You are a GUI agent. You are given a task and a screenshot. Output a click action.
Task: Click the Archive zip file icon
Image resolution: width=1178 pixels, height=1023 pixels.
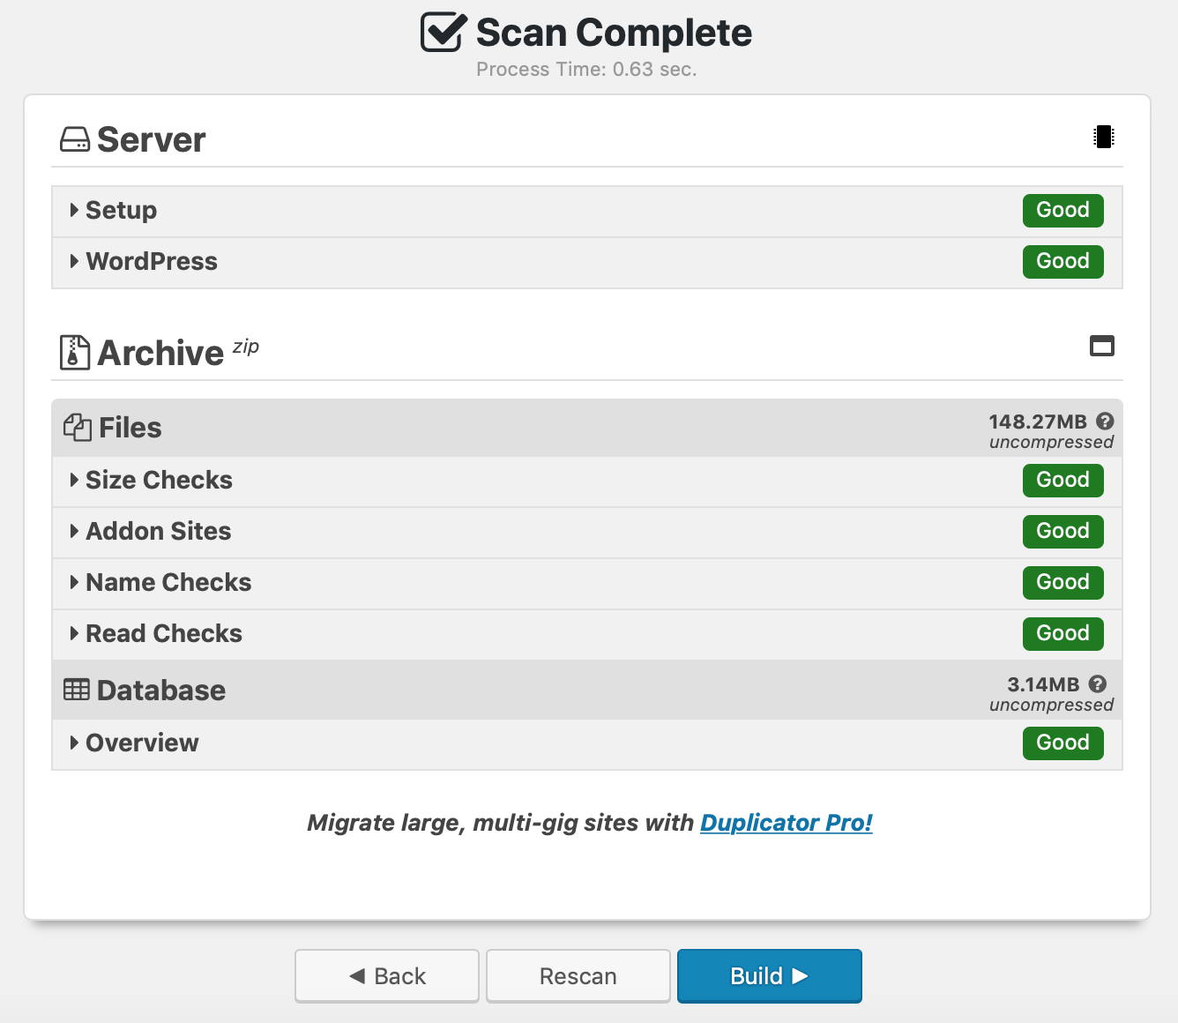(75, 353)
